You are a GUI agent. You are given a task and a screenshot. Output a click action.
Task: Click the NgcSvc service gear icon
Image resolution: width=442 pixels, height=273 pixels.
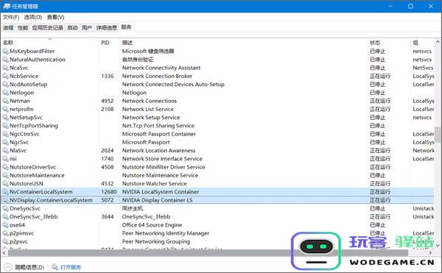click(x=5, y=142)
